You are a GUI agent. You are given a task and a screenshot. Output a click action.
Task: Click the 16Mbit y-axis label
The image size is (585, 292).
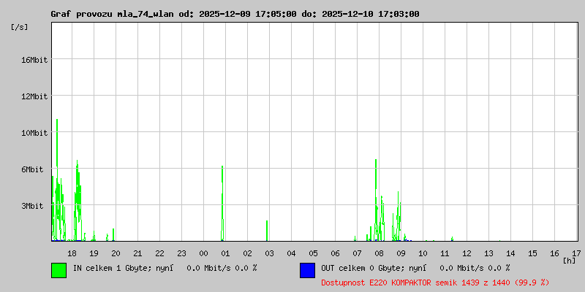35,60
